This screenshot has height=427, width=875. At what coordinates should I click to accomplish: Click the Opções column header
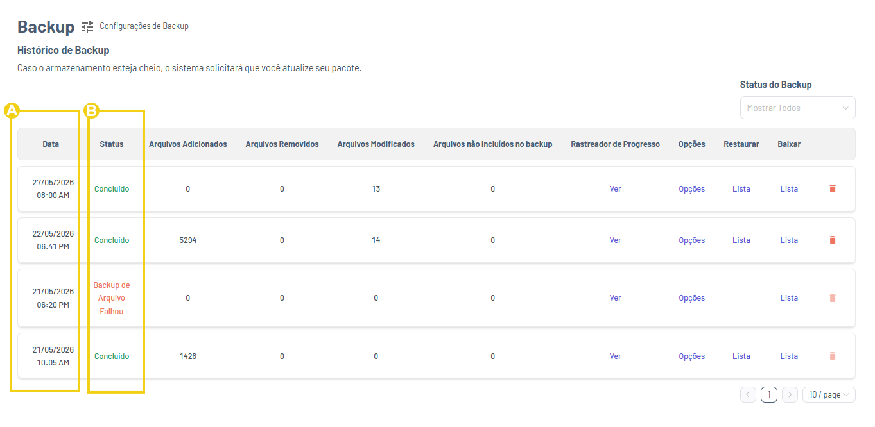pyautogui.click(x=691, y=144)
